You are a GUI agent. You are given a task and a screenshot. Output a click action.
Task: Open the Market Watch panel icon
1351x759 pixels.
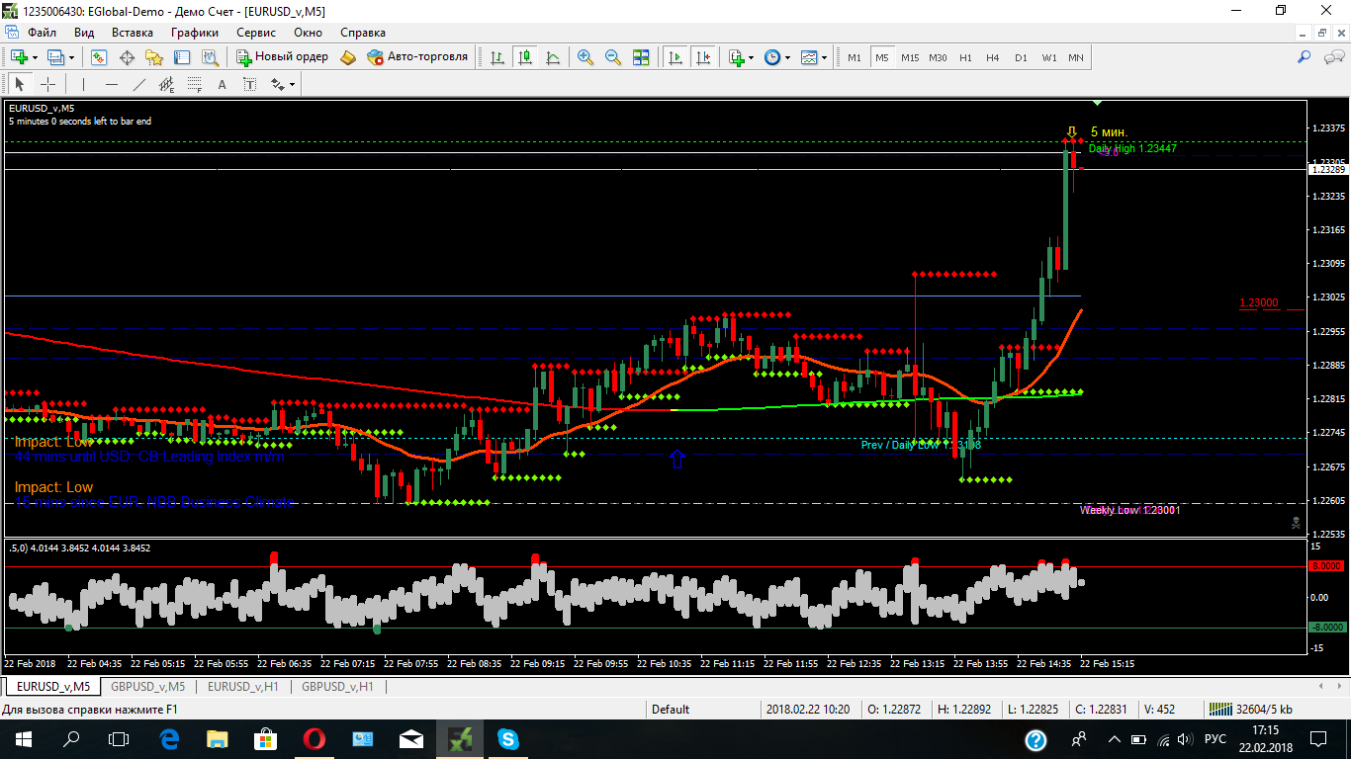point(100,57)
